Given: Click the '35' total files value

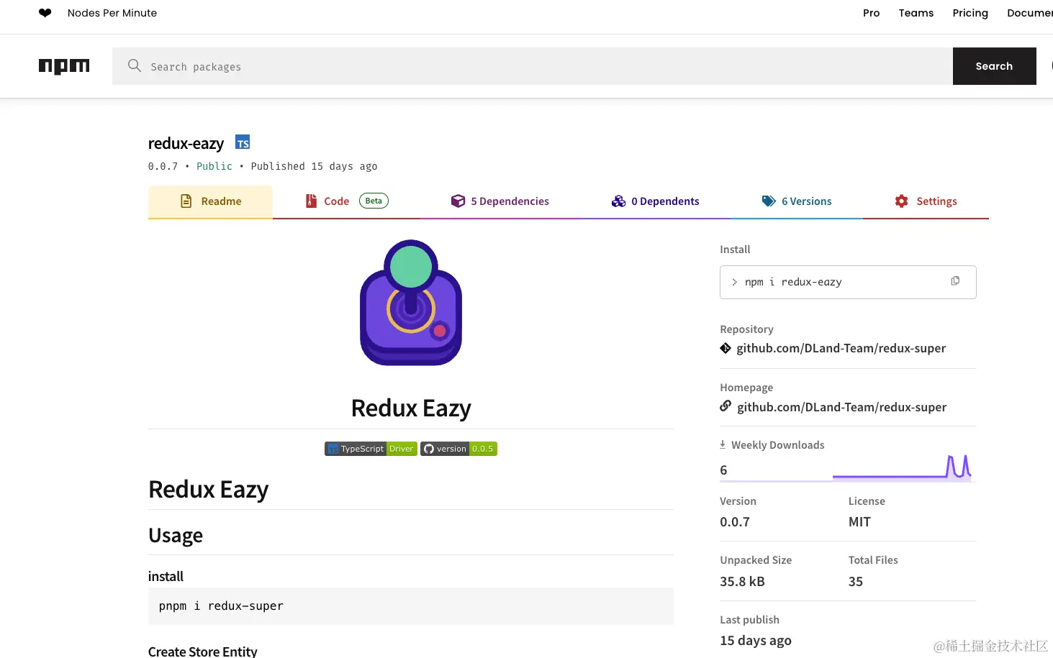Looking at the screenshot, I should pos(856,581).
